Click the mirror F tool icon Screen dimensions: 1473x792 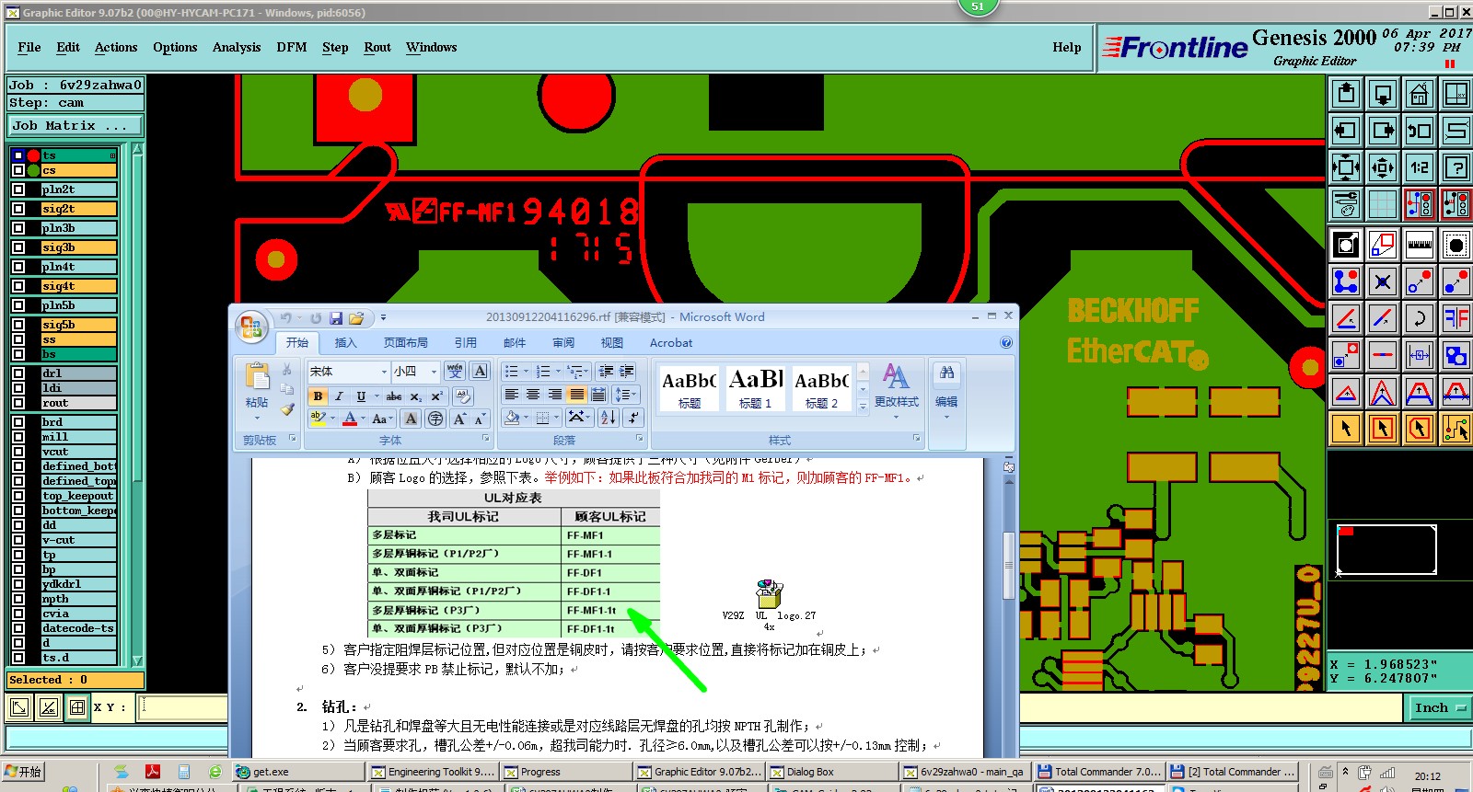(1456, 318)
